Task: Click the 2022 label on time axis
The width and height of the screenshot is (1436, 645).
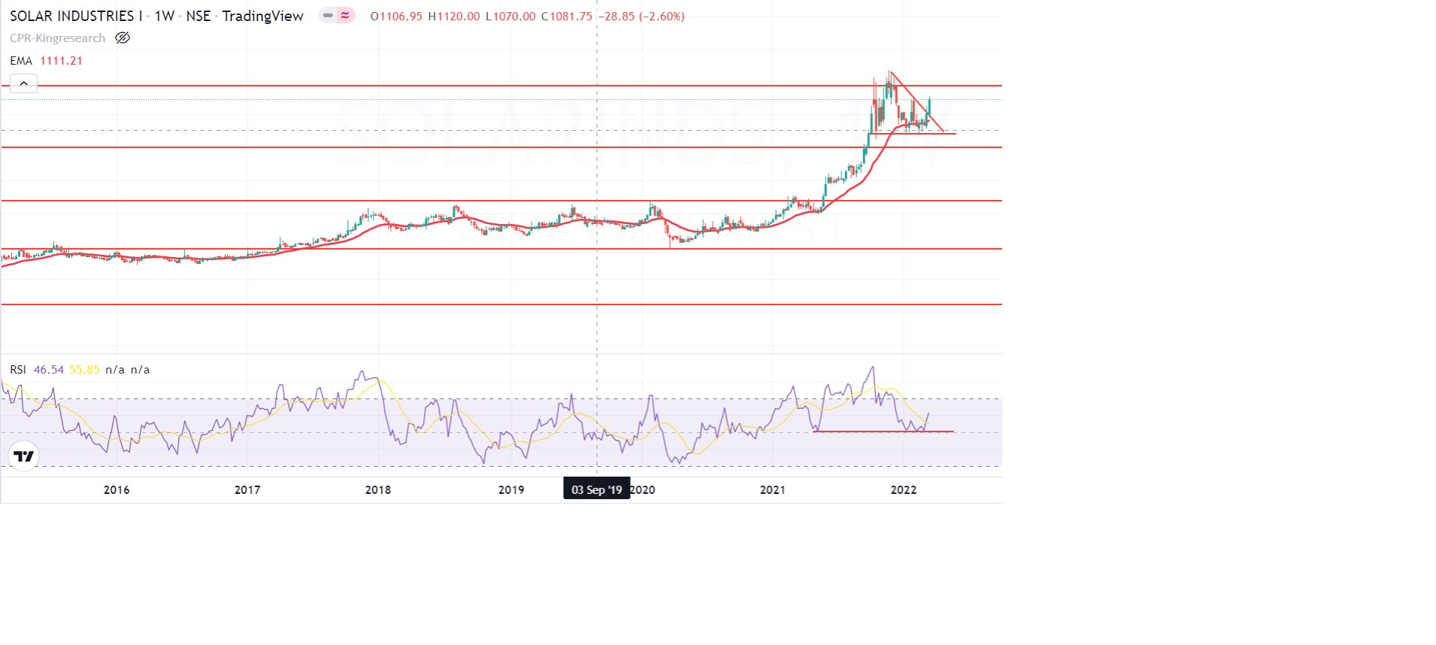Action: 904,490
